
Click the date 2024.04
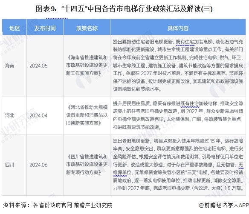pos(38,115)
